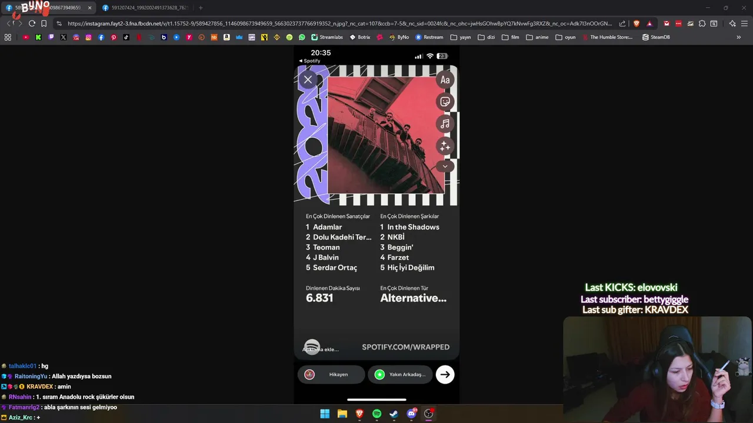Image resolution: width=753 pixels, height=423 pixels.
Task: Open the TikTok bookmark
Action: pos(126,37)
